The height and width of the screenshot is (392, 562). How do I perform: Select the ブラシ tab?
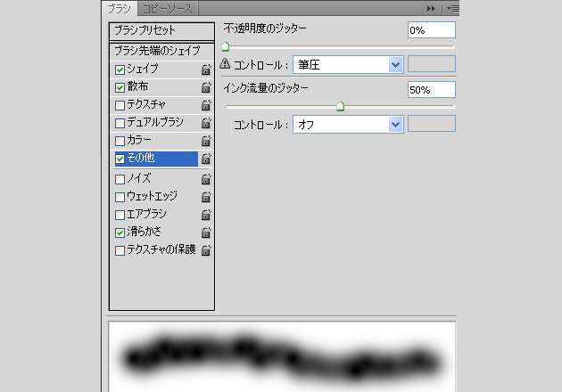click(118, 8)
